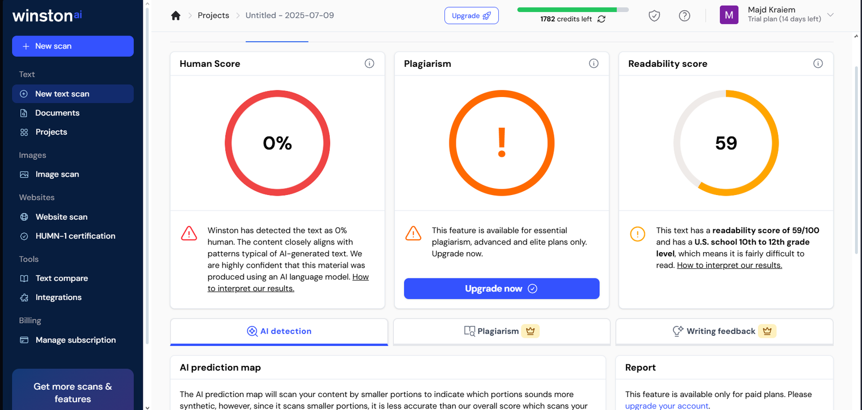Click the shield checkmark icon

(x=654, y=16)
